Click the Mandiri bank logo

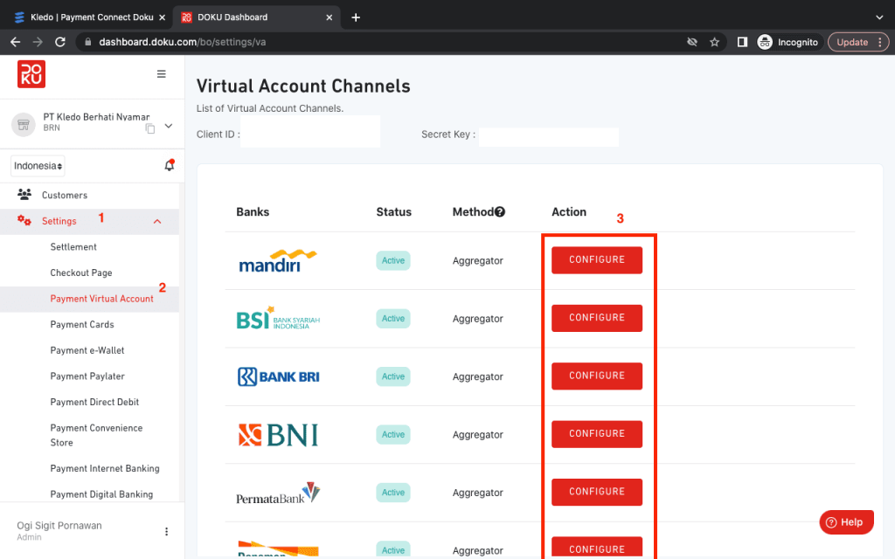pos(278,260)
